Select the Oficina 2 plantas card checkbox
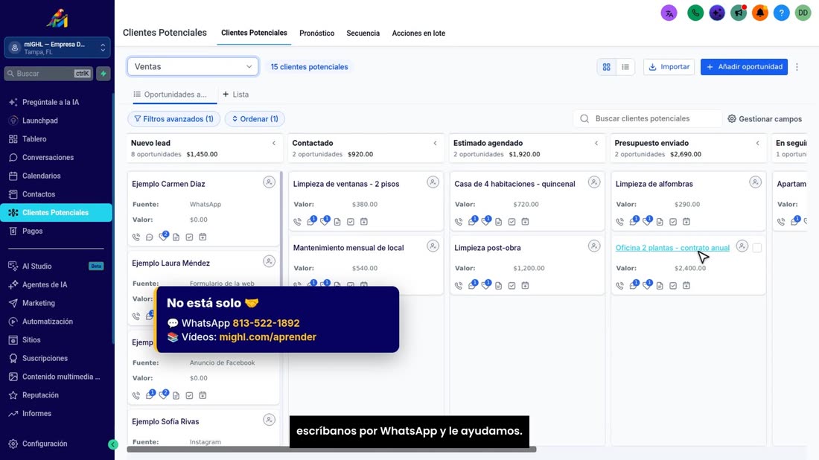This screenshot has width=819, height=460. (x=757, y=248)
